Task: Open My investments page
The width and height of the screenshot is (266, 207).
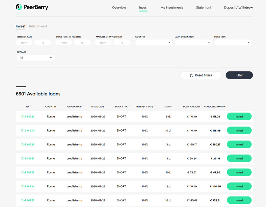Action: coord(172,8)
